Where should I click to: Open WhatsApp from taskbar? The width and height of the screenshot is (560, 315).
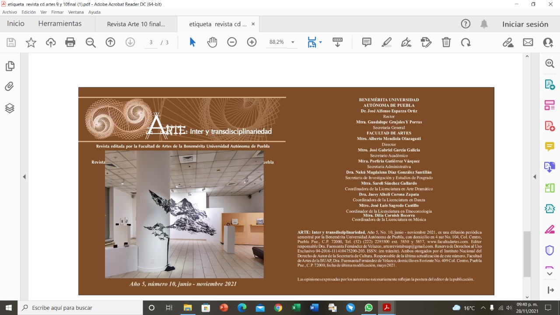point(368,308)
